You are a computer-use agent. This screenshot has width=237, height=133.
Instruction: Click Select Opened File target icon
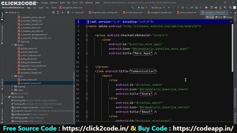tap(53, 12)
